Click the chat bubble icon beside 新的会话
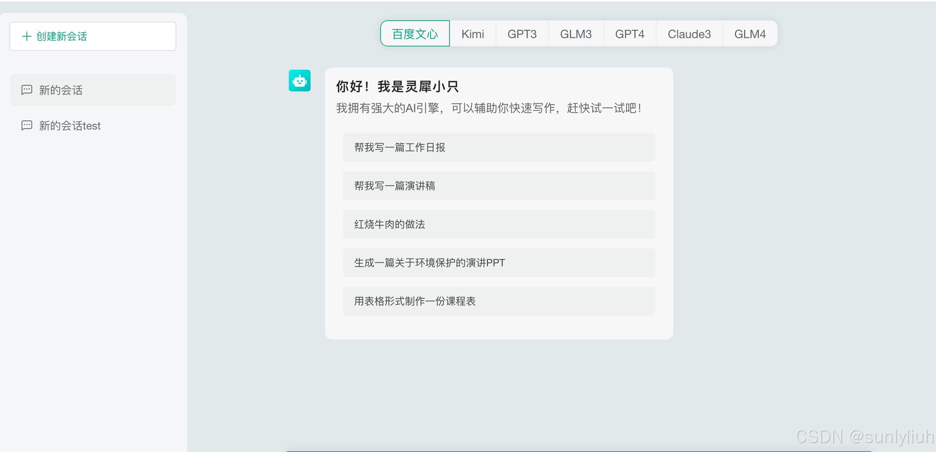 [x=27, y=90]
